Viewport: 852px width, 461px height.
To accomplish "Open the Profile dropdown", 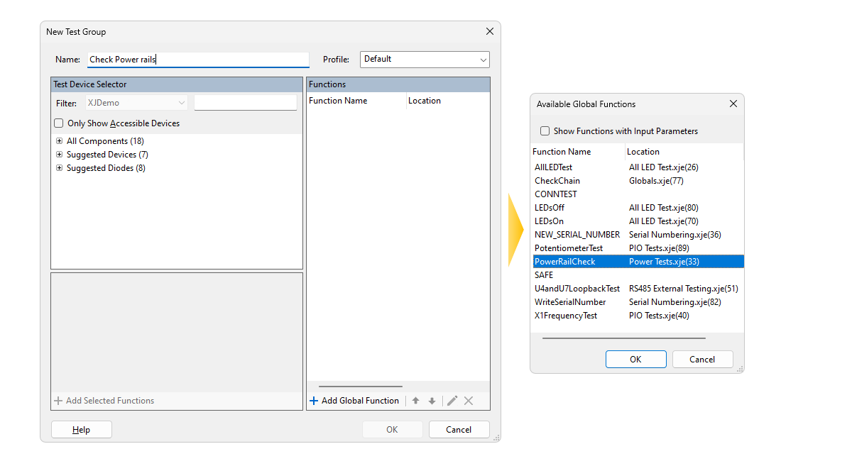I will tap(425, 60).
